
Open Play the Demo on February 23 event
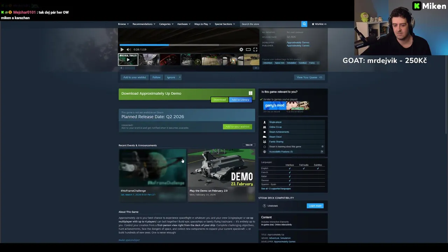click(222, 175)
